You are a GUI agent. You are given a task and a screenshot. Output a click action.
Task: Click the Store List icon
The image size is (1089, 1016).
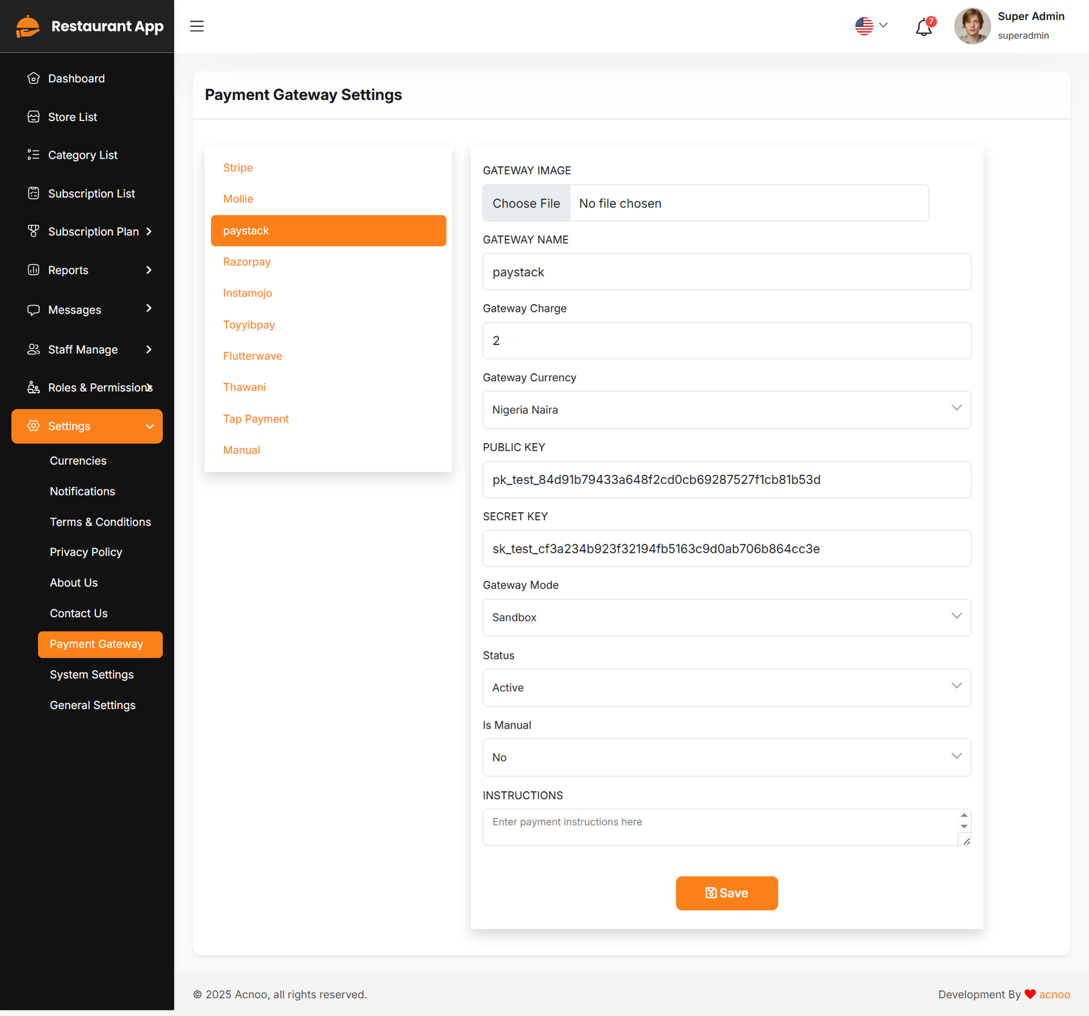click(x=33, y=117)
